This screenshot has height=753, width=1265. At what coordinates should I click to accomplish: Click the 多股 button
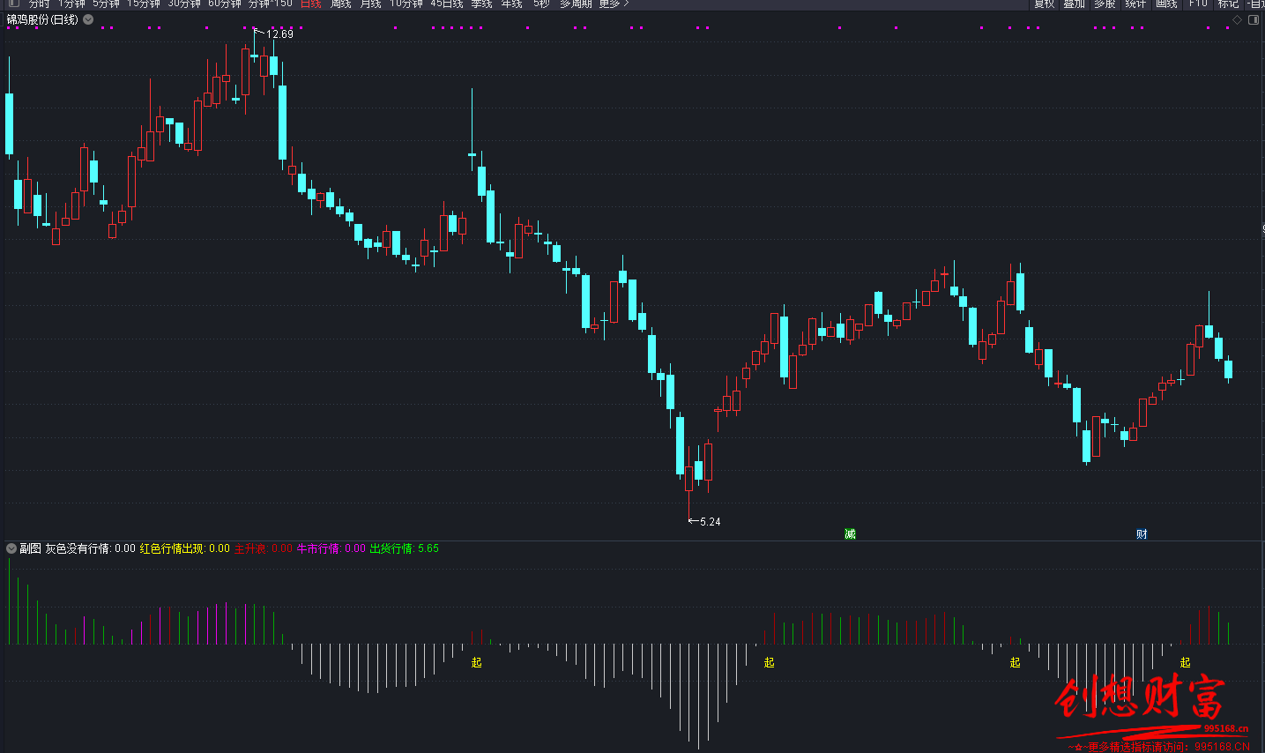1105,4
